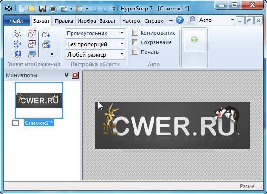Click the large green light button
267x194 pixels.
click(x=195, y=41)
